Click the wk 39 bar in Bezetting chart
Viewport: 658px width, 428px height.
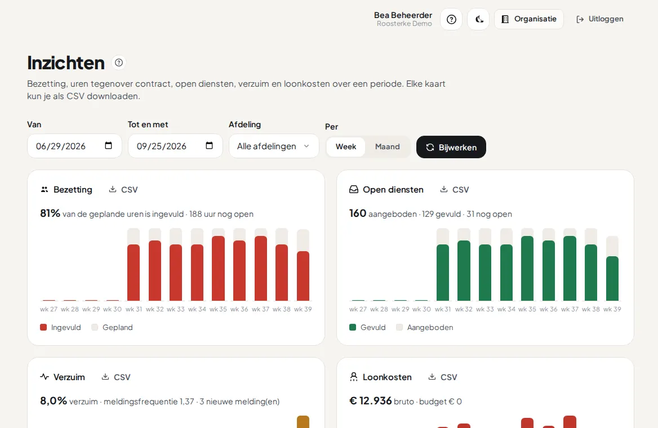303,276
